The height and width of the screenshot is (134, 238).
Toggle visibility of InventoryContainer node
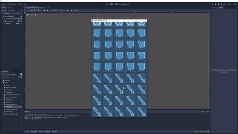coord(21,19)
